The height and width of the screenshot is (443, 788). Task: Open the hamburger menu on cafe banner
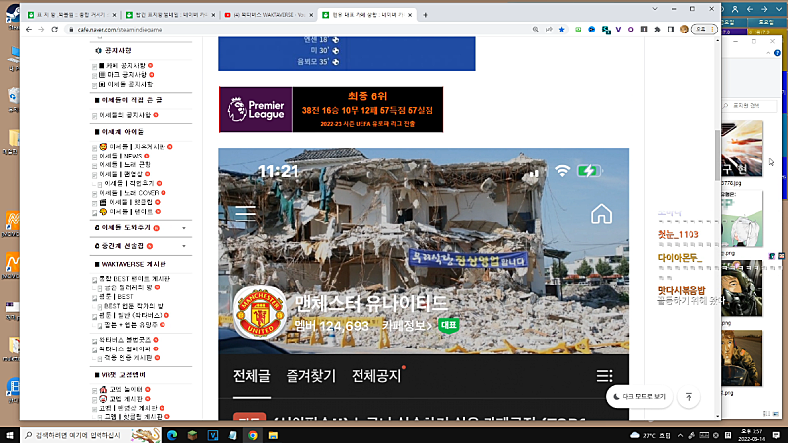[245, 214]
